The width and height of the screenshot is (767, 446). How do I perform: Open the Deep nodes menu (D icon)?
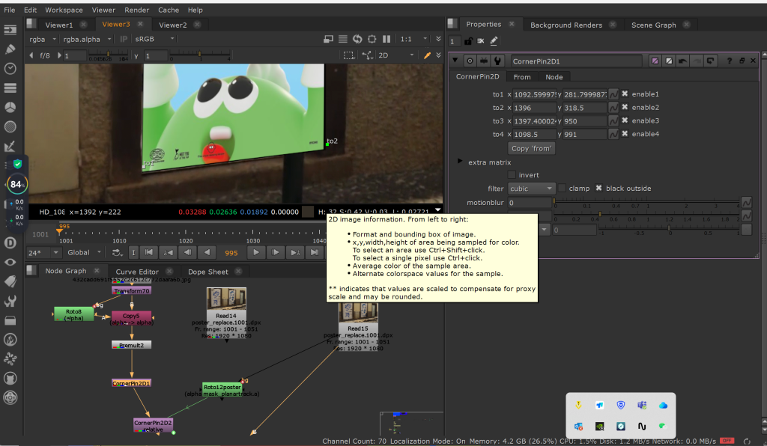pos(10,242)
